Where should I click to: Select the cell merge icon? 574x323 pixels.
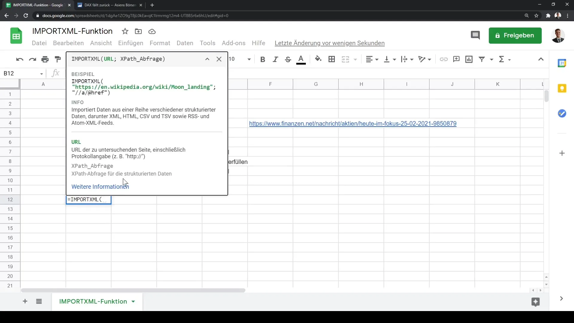345,59
